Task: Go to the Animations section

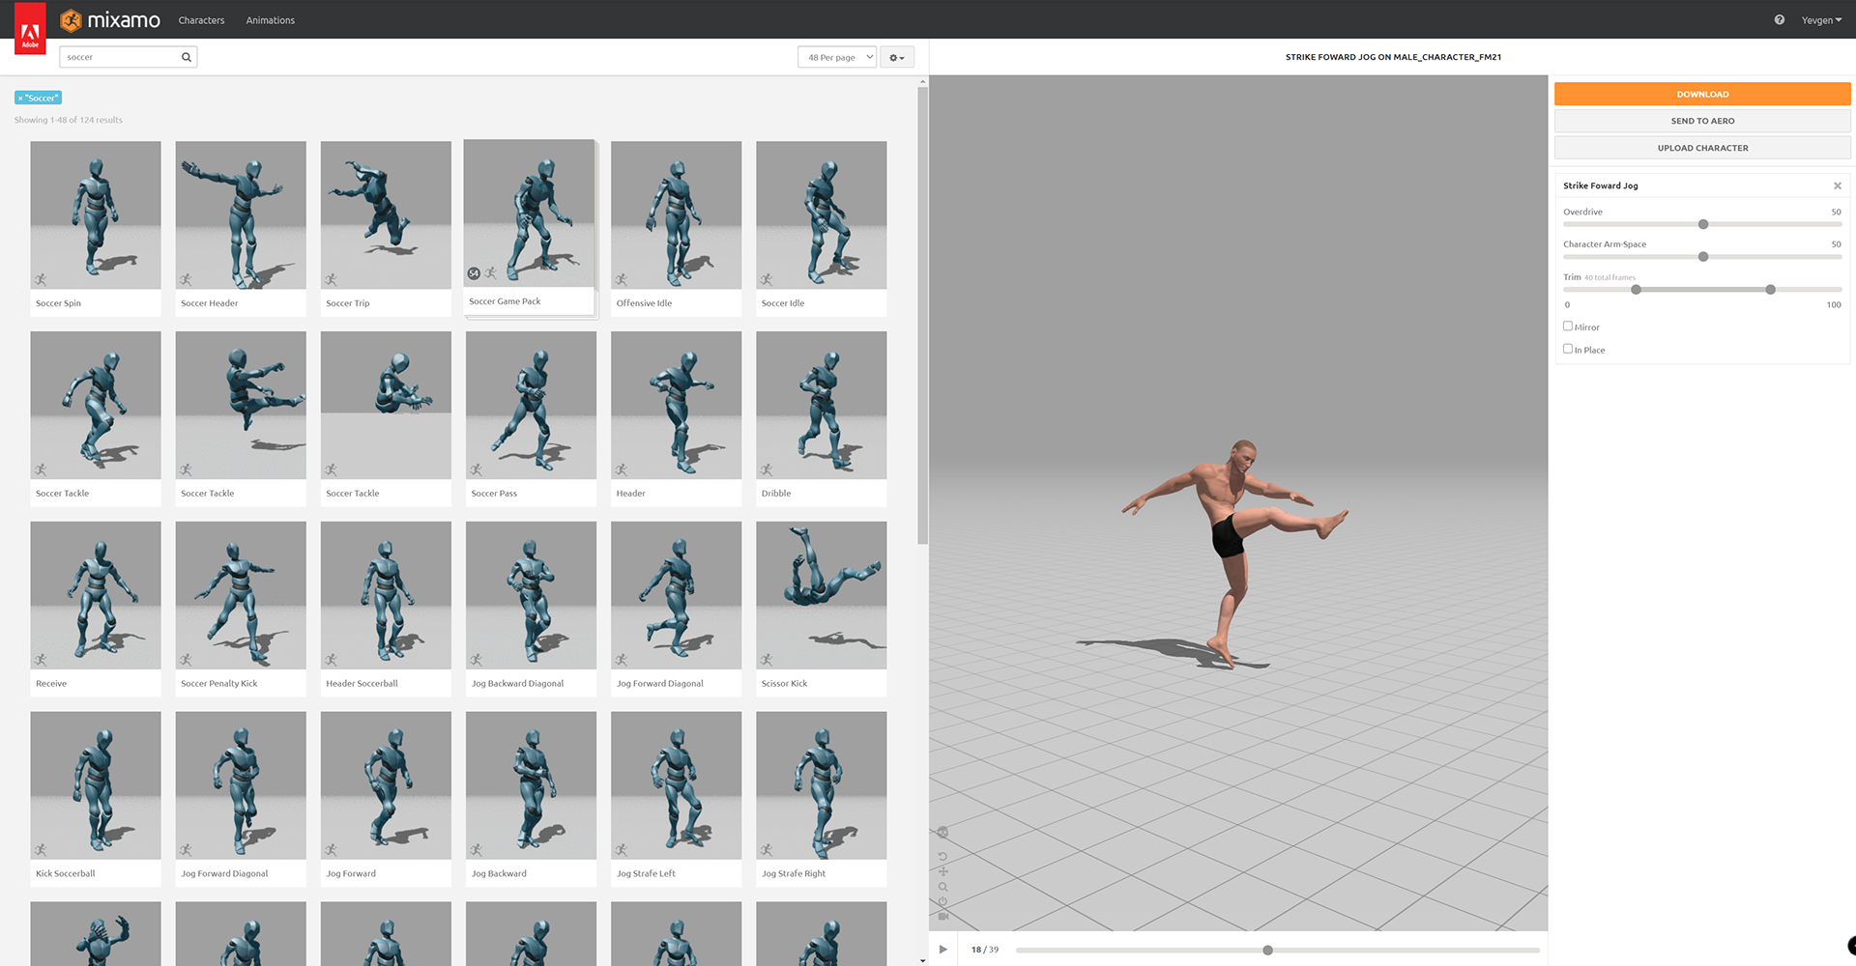Action: click(270, 19)
